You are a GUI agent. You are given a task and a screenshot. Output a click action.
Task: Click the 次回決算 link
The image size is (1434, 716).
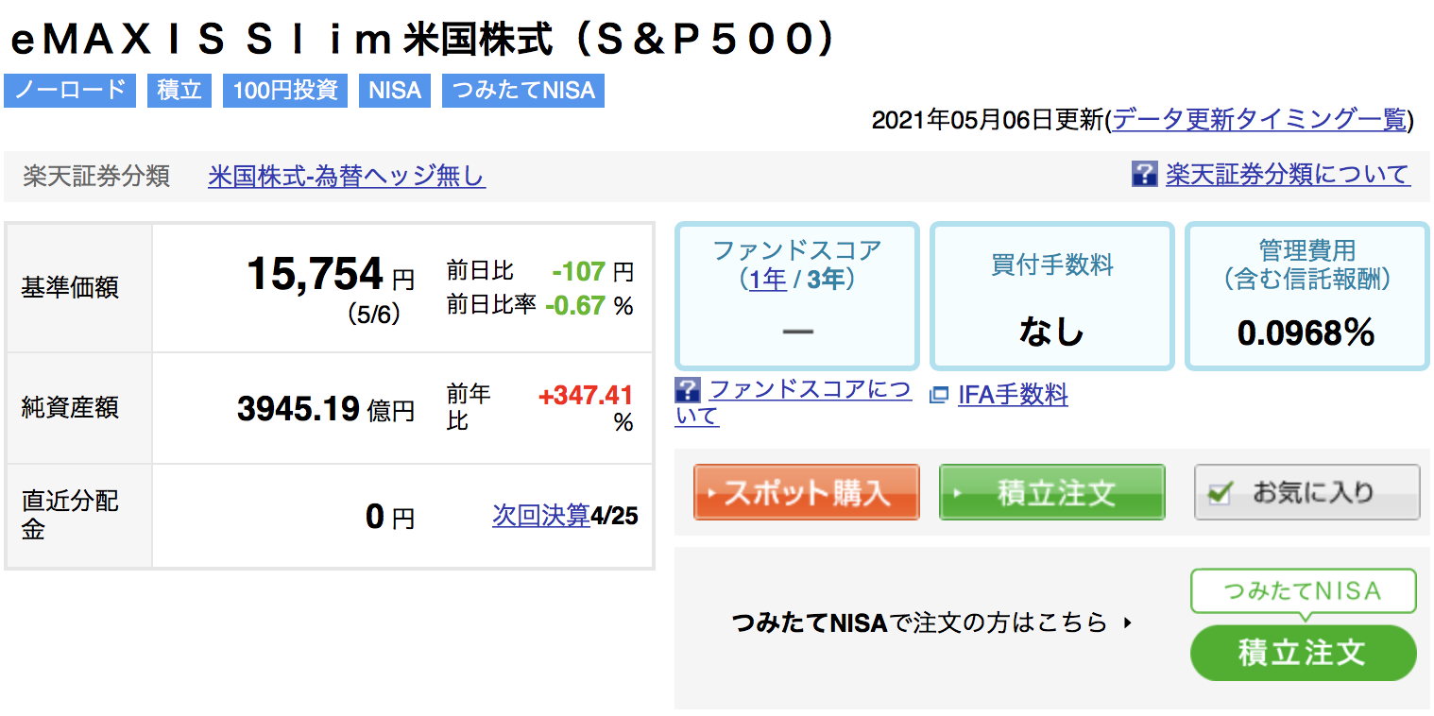click(x=540, y=516)
